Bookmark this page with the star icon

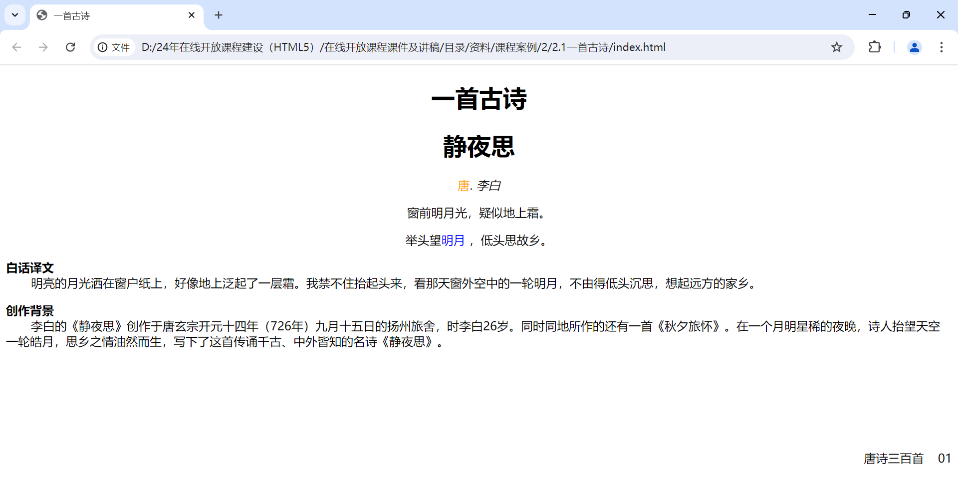837,47
